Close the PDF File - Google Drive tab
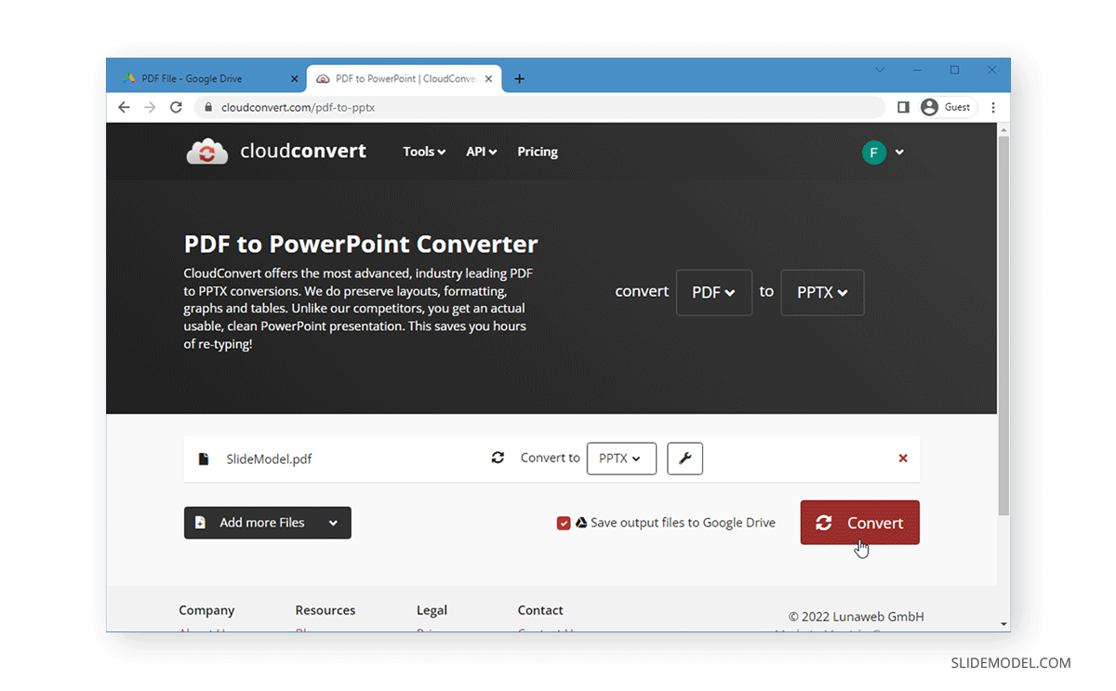 [x=294, y=79]
